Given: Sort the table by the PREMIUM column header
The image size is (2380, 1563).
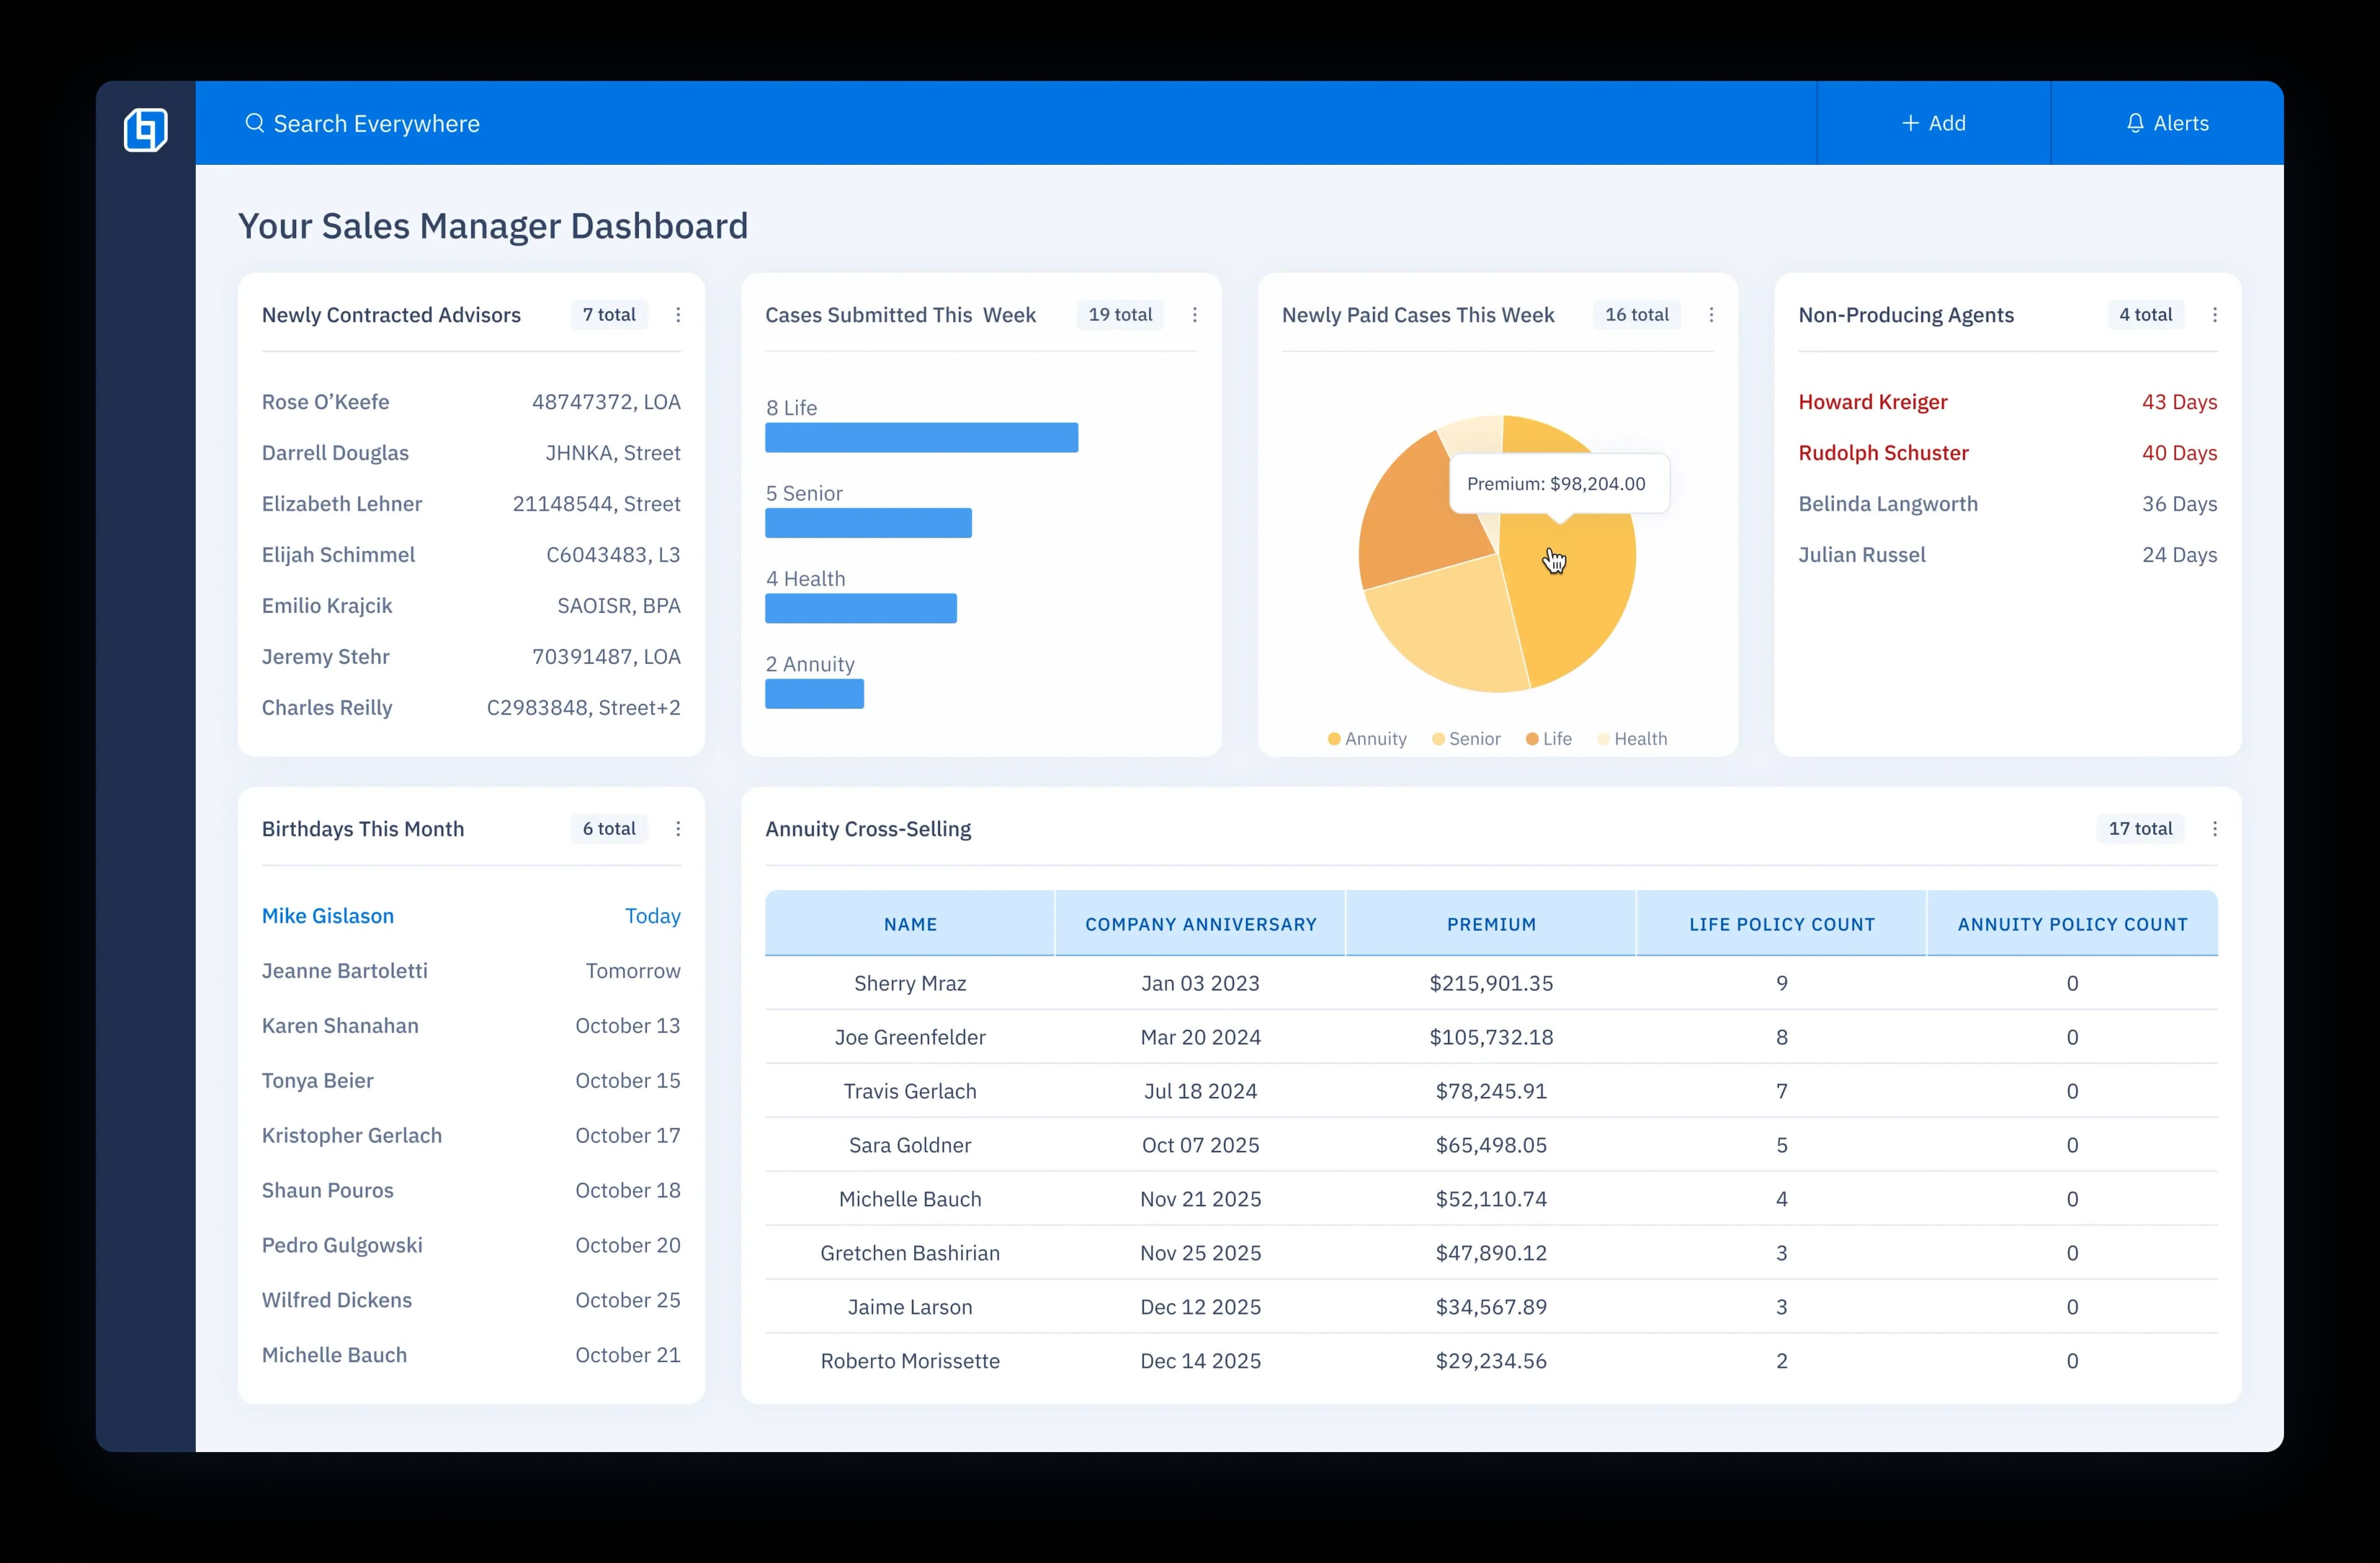Looking at the screenshot, I should pos(1491,923).
